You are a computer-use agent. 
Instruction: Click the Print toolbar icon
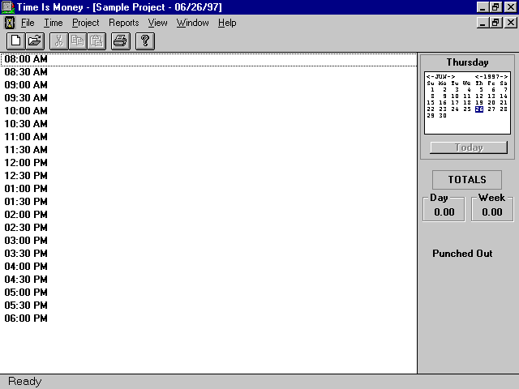(120, 41)
